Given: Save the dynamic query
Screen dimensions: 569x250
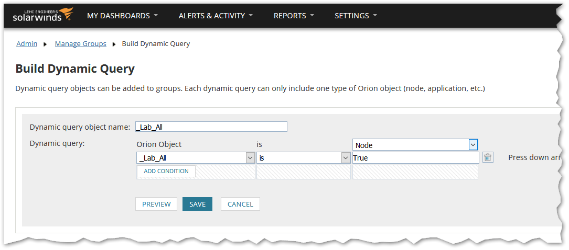Looking at the screenshot, I should 197,204.
